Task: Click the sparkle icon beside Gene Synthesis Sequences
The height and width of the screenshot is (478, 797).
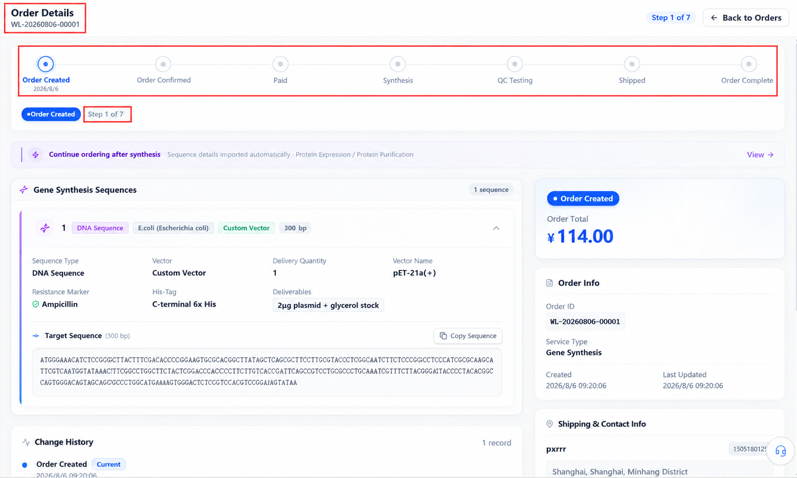Action: 24,190
